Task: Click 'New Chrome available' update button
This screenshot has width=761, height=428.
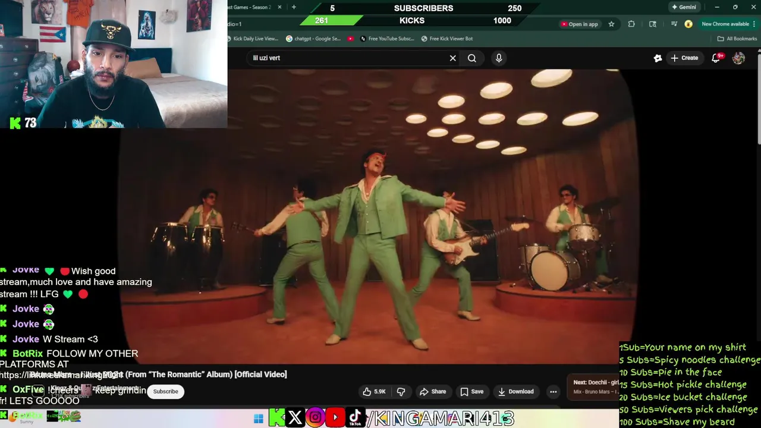Action: pyautogui.click(x=728, y=24)
